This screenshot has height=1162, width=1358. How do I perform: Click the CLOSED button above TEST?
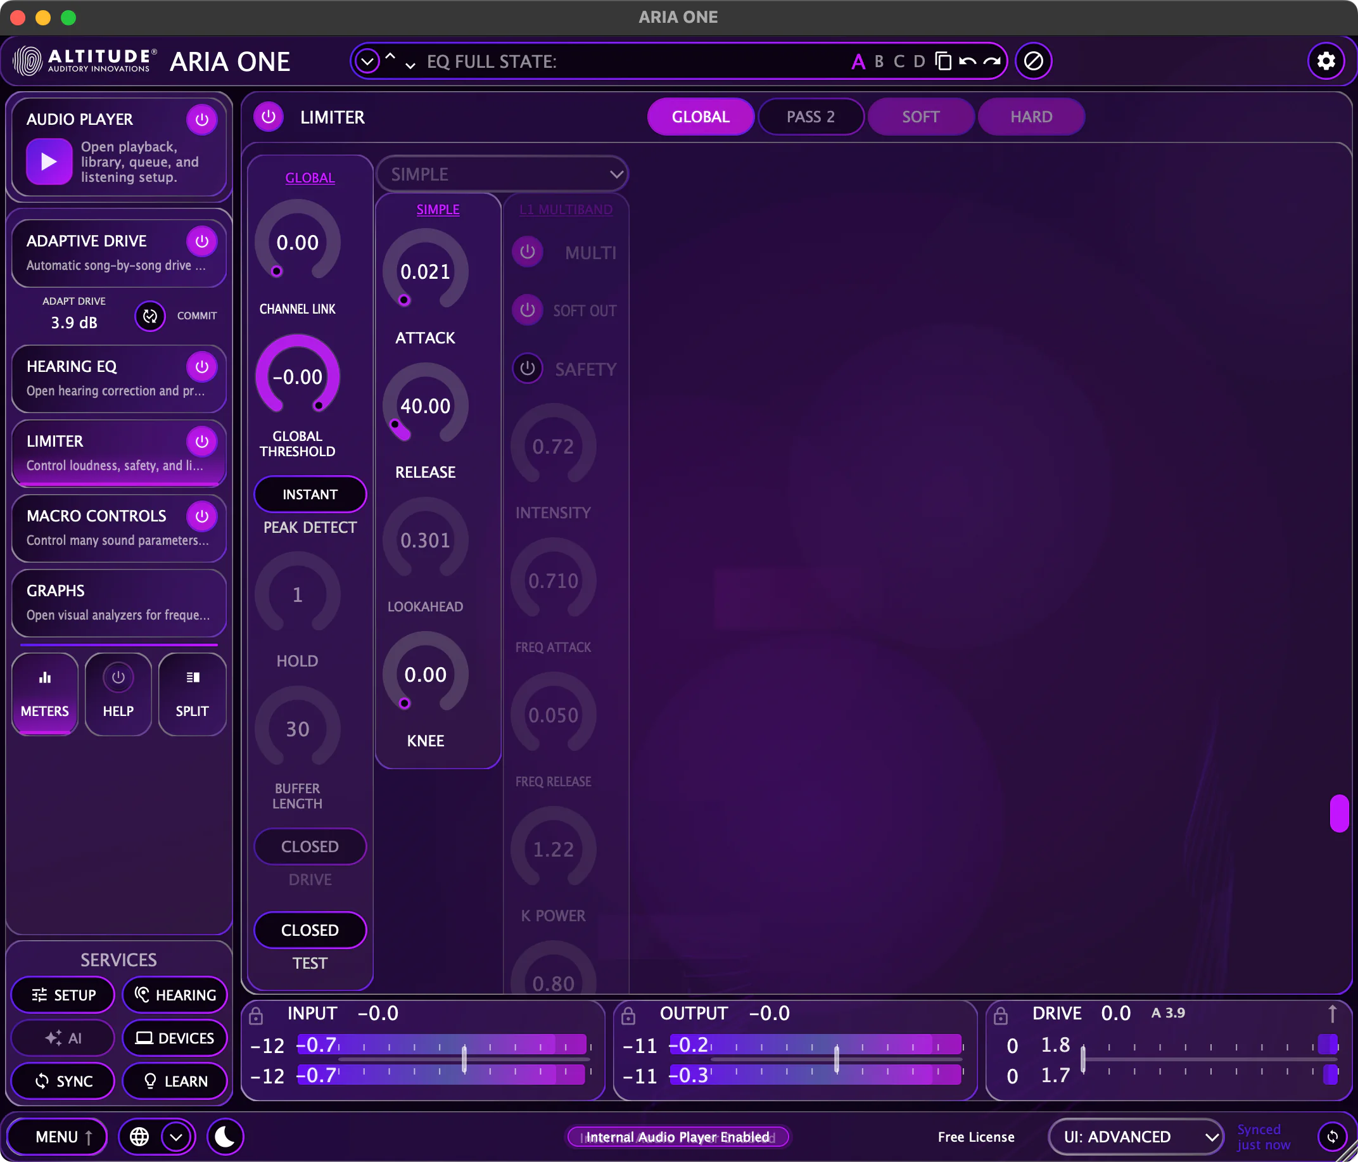coord(310,930)
